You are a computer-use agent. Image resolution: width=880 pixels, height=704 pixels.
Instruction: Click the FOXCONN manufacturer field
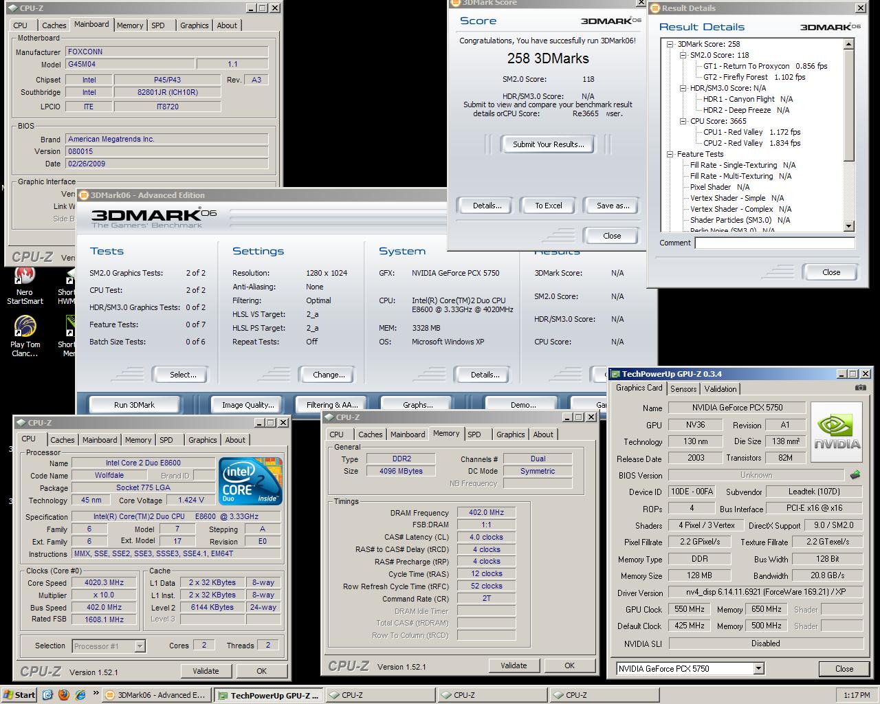(x=167, y=52)
